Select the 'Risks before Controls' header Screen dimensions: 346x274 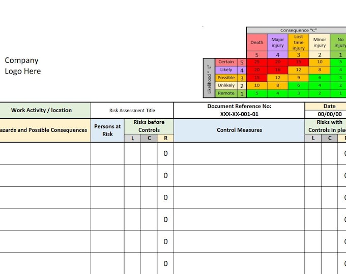pos(149,126)
